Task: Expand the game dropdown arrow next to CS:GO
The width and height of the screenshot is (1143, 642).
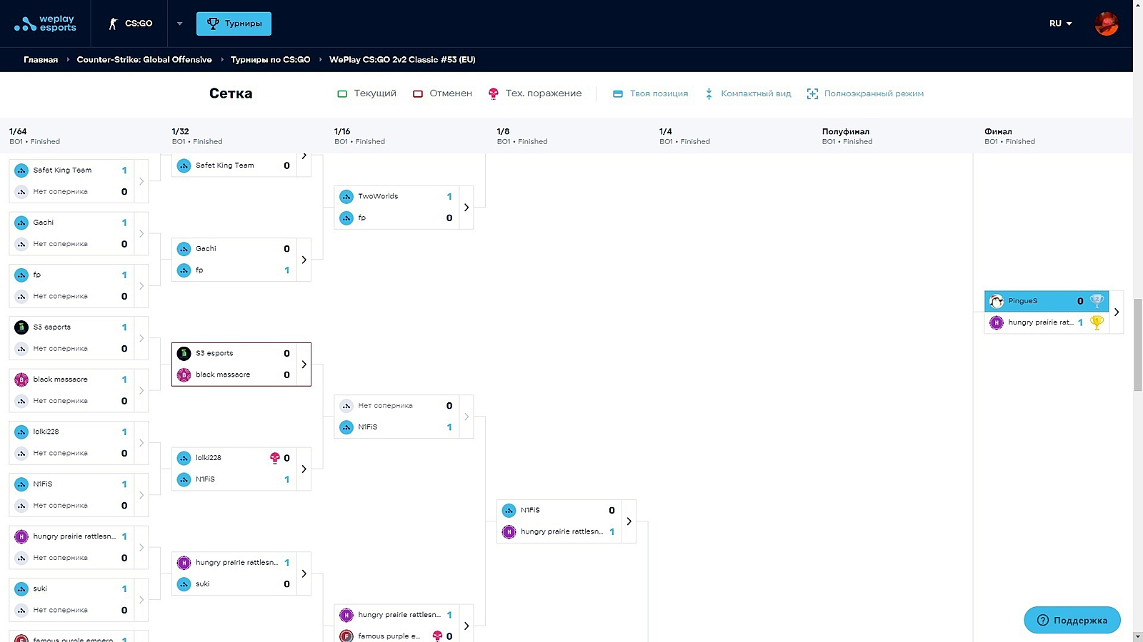Action: pyautogui.click(x=179, y=24)
